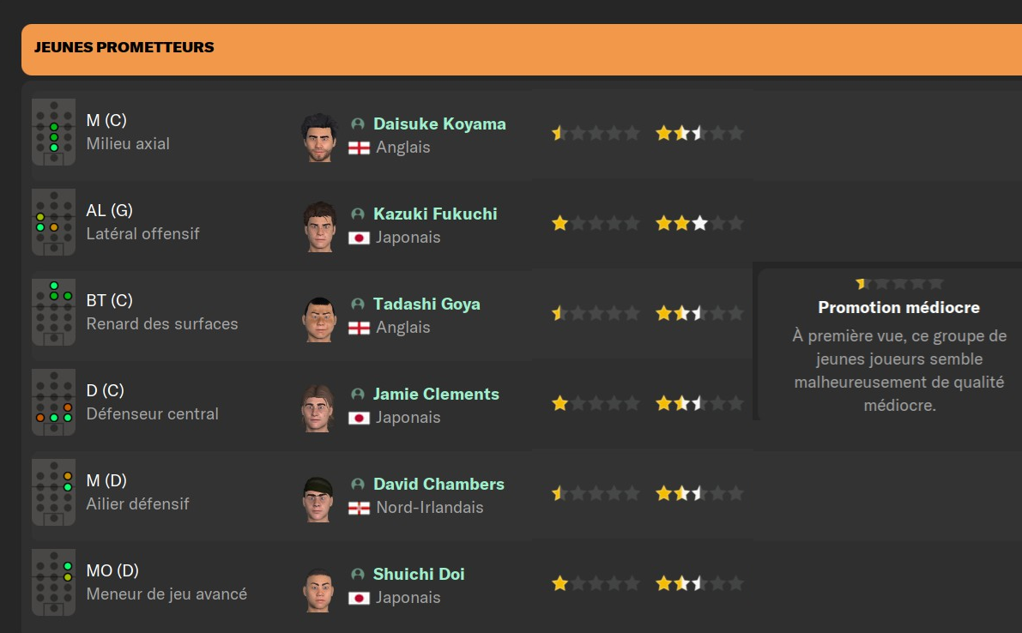Click the person icon beside Tadashi Goya

click(358, 304)
